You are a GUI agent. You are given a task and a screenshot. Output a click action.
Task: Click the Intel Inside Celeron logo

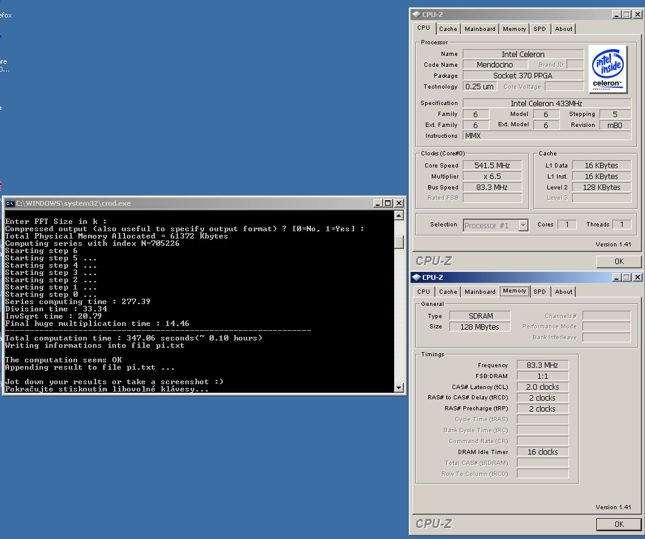607,69
